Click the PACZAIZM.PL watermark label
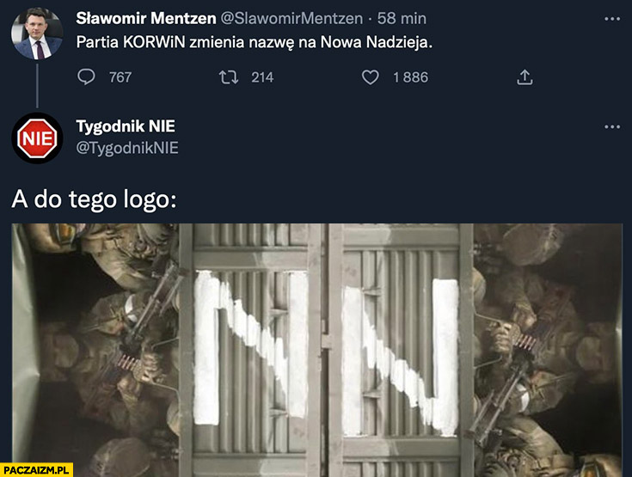Viewport: 632px width, 477px height. [x=36, y=470]
